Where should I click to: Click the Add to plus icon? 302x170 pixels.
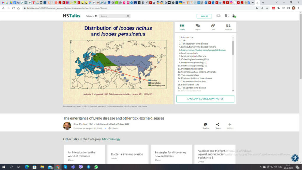(230, 125)
